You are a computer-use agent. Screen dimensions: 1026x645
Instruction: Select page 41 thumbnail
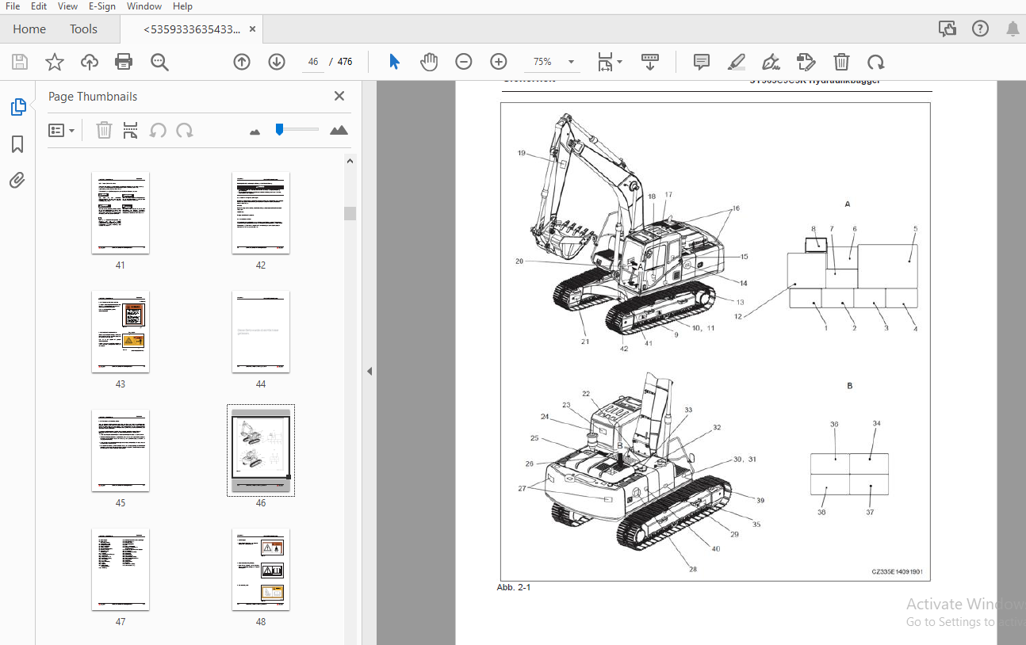pos(121,213)
